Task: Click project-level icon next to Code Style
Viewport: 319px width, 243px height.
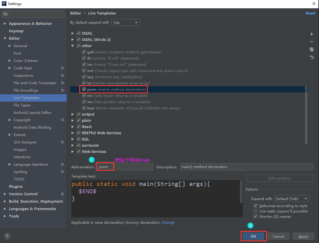Action: (62, 68)
